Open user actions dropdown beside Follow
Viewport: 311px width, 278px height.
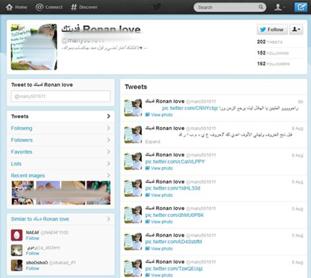point(295,30)
